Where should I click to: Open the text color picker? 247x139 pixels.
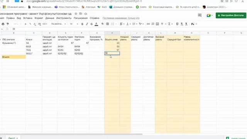pyautogui.click(x=96, y=24)
